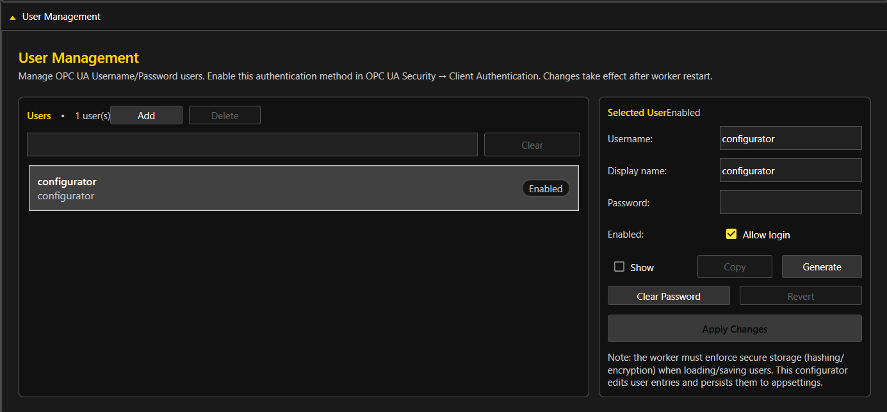Click Apply Changes to save user
887x412 pixels.
[x=734, y=329]
